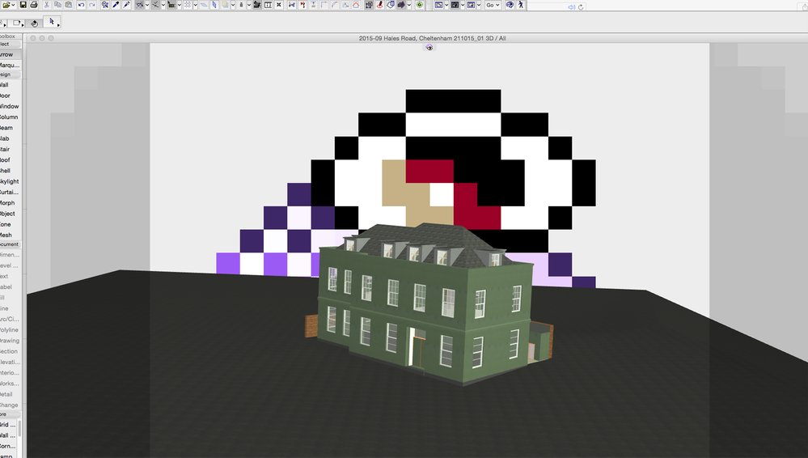Toggle the snap guides icon

(x=155, y=5)
